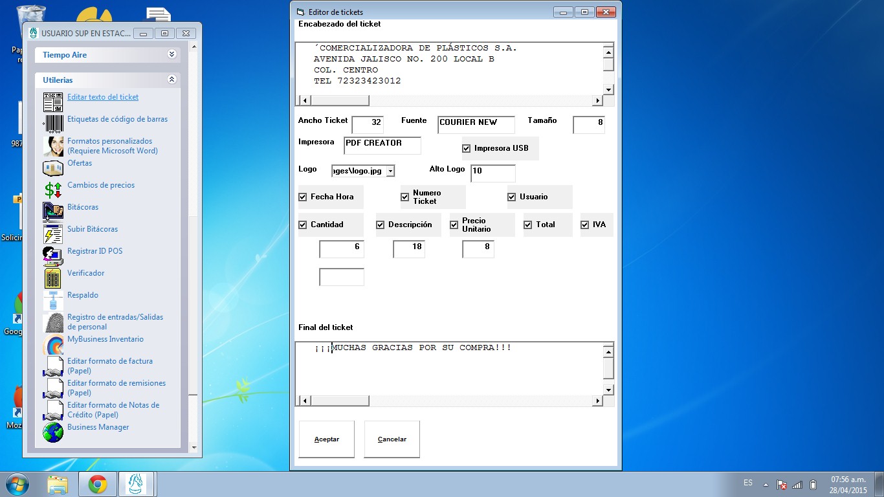Open MyBusiness Inventario link
The image size is (884, 497).
(x=105, y=339)
